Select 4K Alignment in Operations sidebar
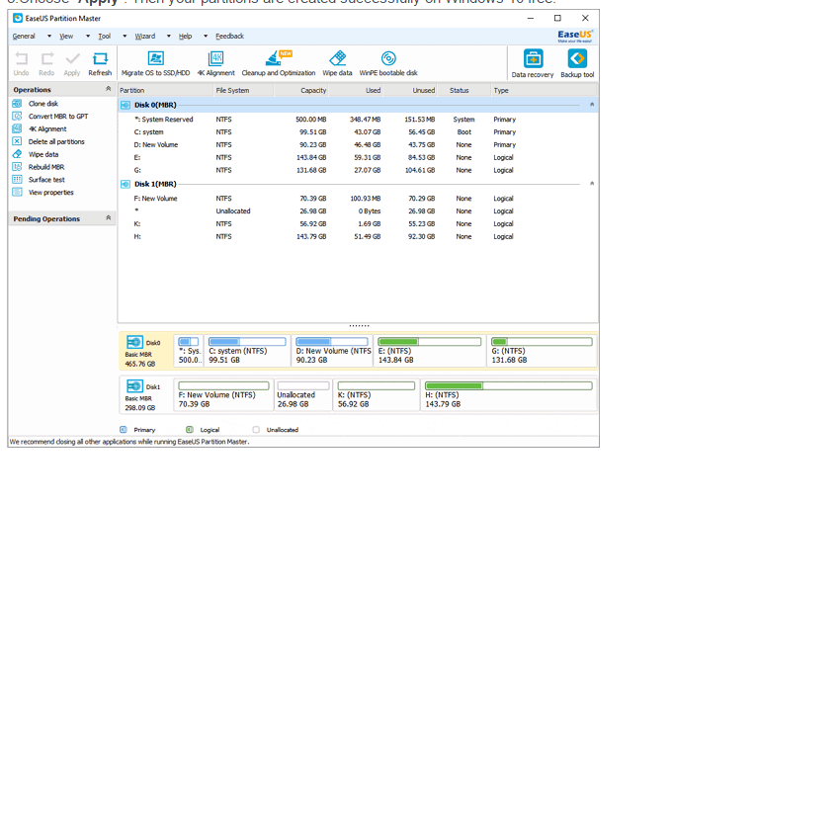The height and width of the screenshot is (840, 840). tap(47, 129)
